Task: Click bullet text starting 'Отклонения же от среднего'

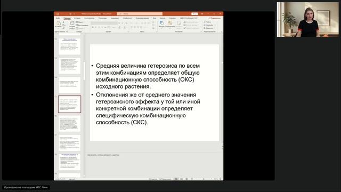Action: pyautogui.click(x=148, y=108)
